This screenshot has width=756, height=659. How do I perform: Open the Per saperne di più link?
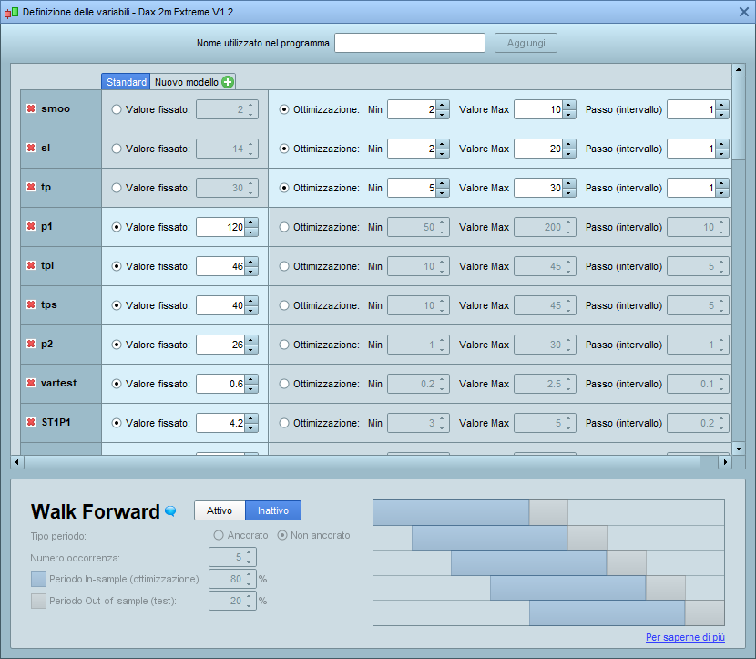point(685,637)
